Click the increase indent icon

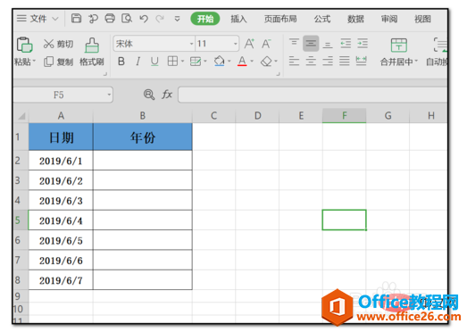tap(363, 44)
